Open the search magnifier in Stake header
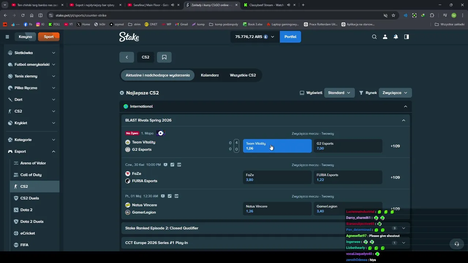The height and width of the screenshot is (263, 468). coord(374,37)
